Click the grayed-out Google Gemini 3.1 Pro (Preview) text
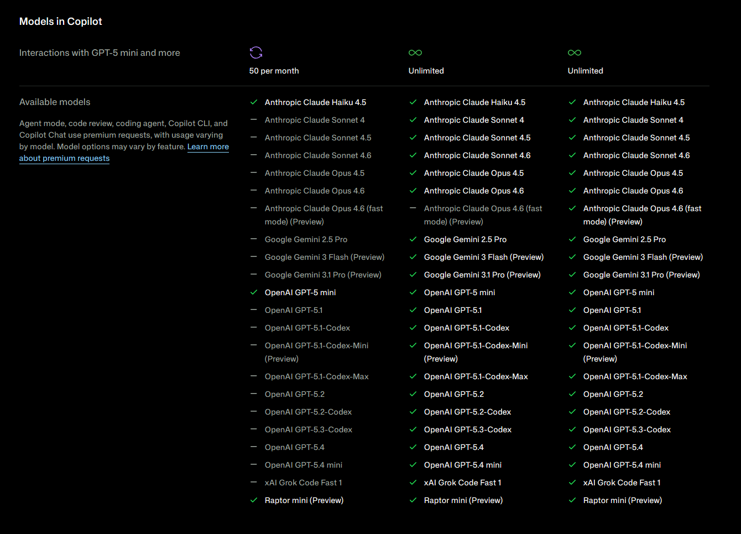The image size is (741, 534). [323, 275]
